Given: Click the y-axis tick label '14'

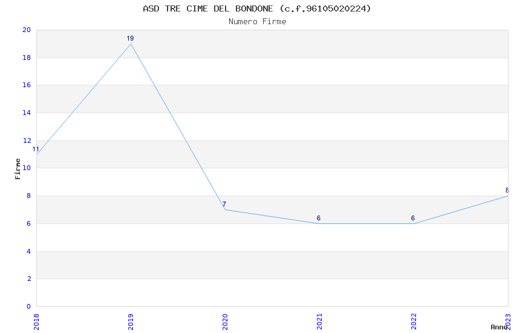Looking at the screenshot, I should (27, 113).
